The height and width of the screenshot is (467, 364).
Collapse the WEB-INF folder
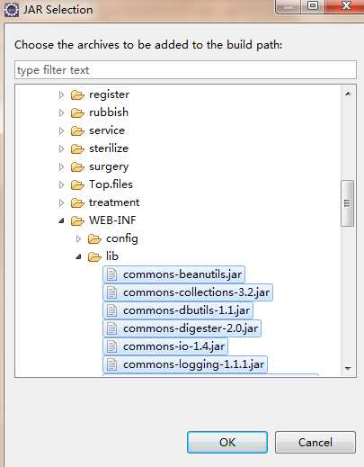[61, 221]
